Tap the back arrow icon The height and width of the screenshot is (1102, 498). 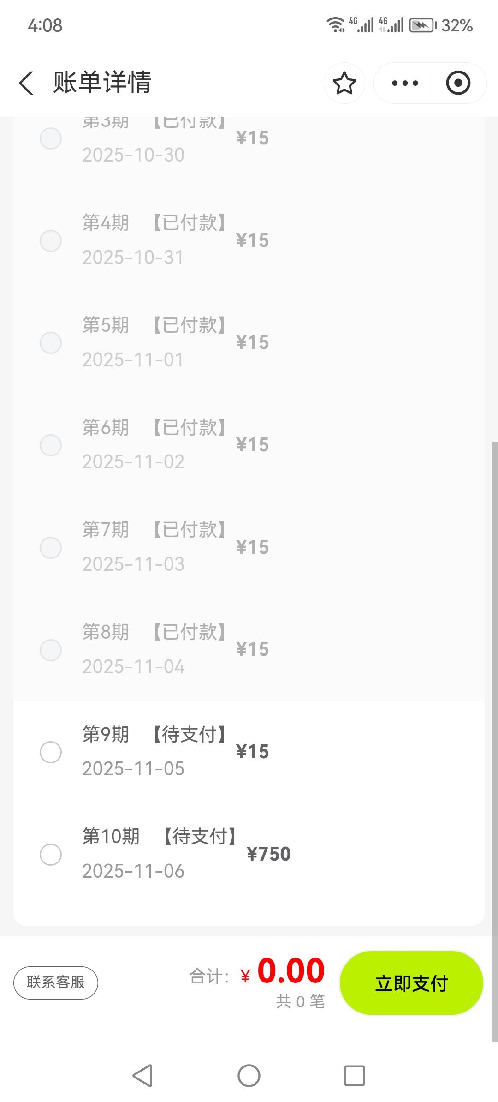pos(26,83)
